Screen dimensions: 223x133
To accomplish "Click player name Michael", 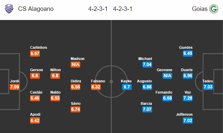I will pos(145,59).
